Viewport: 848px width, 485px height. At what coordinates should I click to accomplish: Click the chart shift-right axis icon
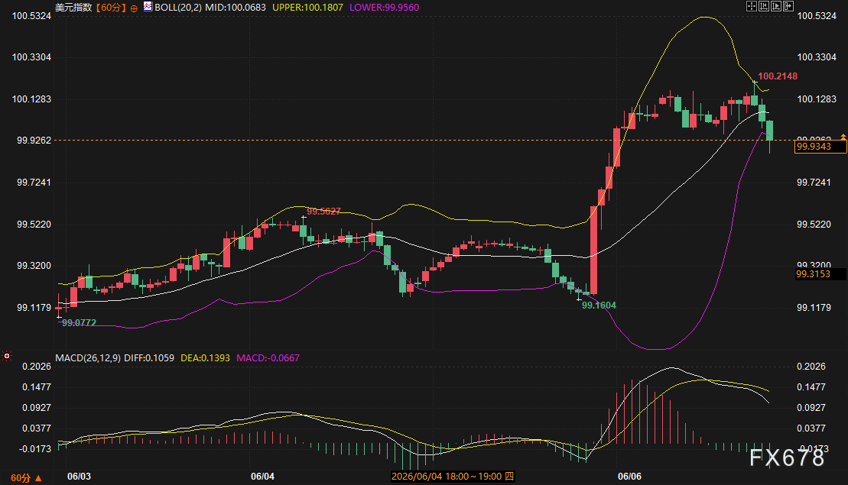pos(776,6)
